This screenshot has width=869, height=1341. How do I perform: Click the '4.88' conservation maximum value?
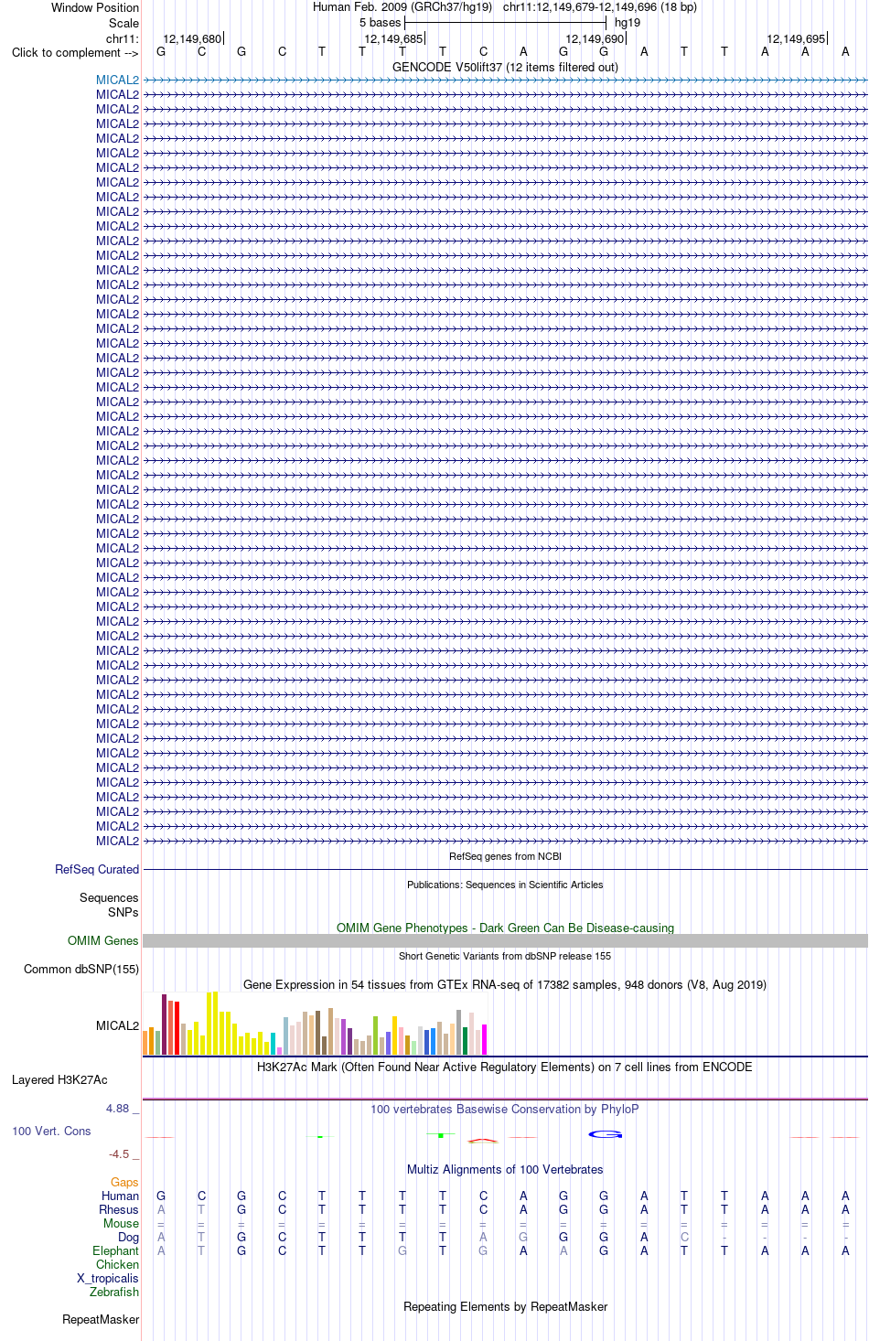pos(118,1109)
